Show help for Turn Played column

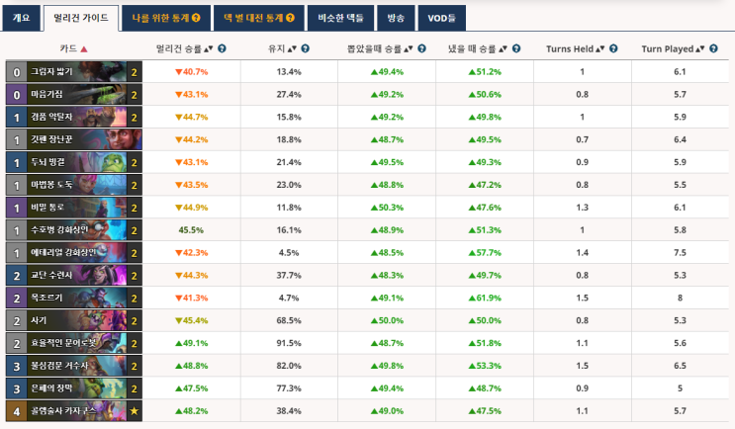[x=713, y=48]
